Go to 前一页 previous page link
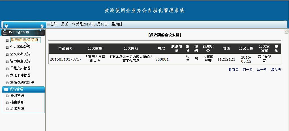289x131 pixels. (x=248, y=70)
